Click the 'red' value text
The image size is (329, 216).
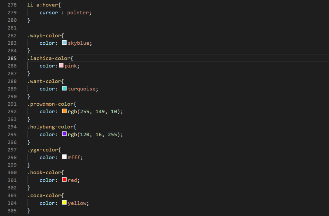point(72,180)
